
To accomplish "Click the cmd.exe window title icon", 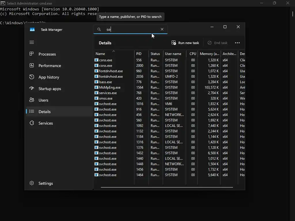I will 3,3.
